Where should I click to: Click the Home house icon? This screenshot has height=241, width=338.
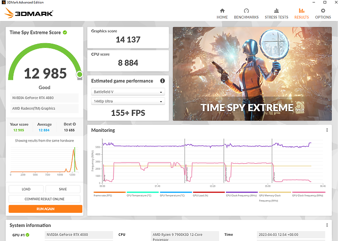[222, 11]
